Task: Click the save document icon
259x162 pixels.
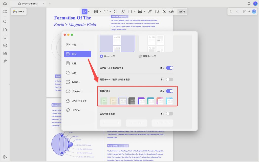Action: 245,12
